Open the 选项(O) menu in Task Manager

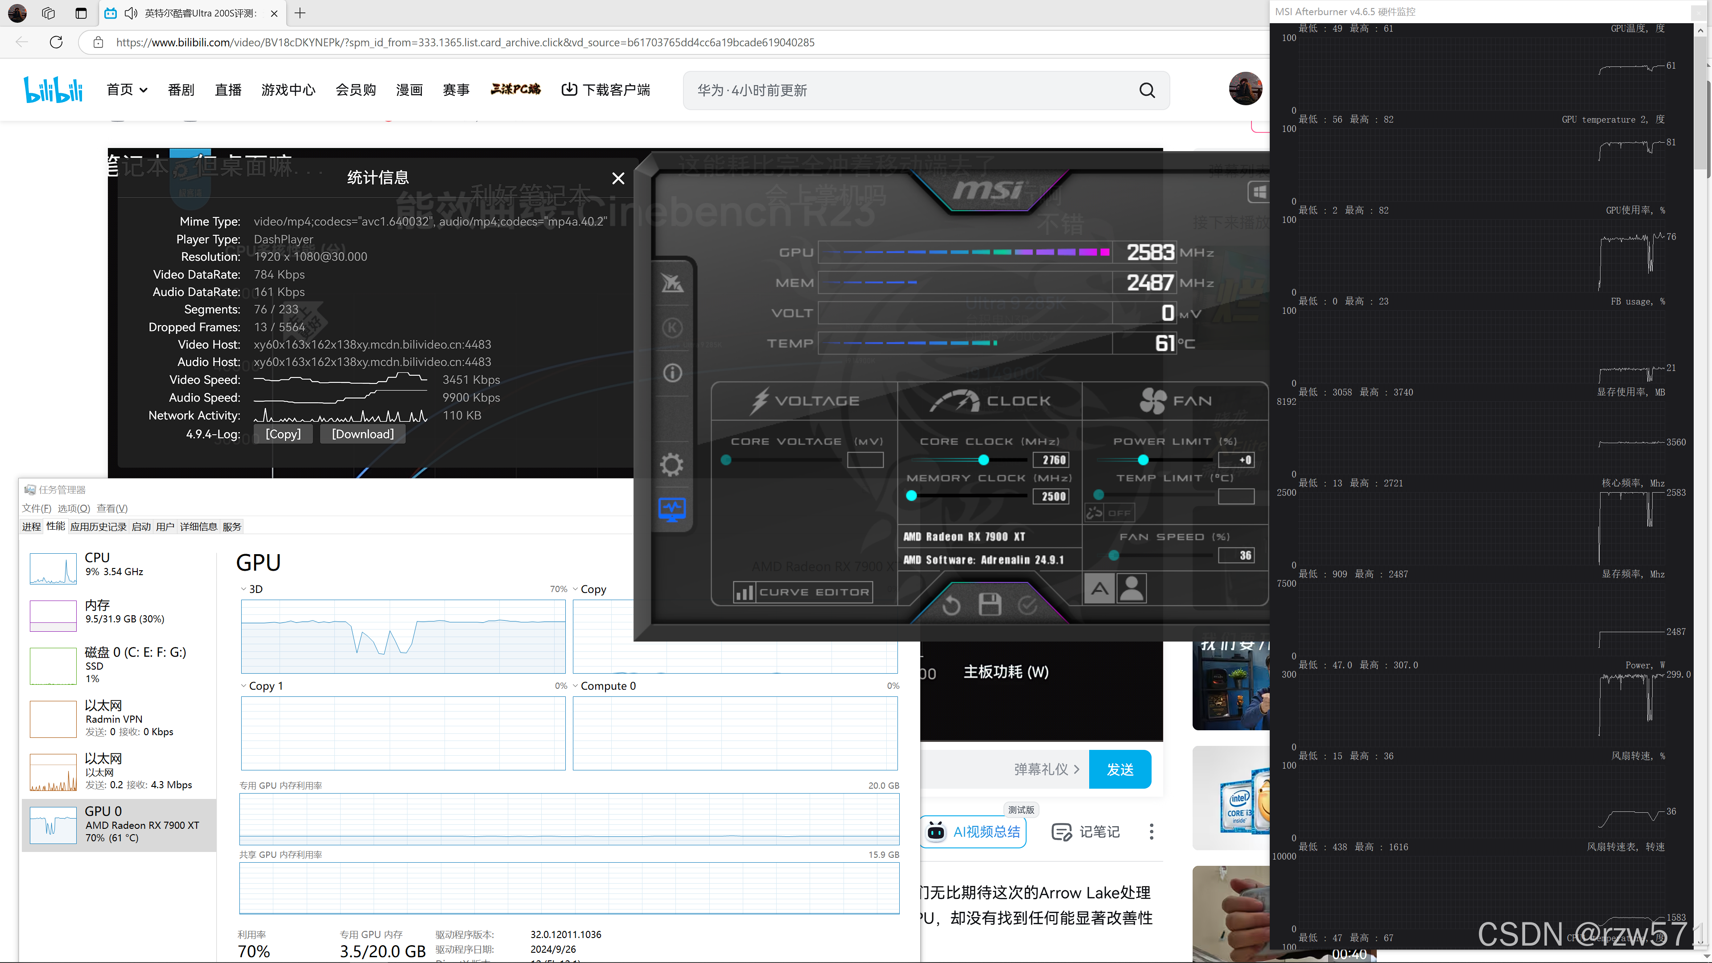click(73, 508)
